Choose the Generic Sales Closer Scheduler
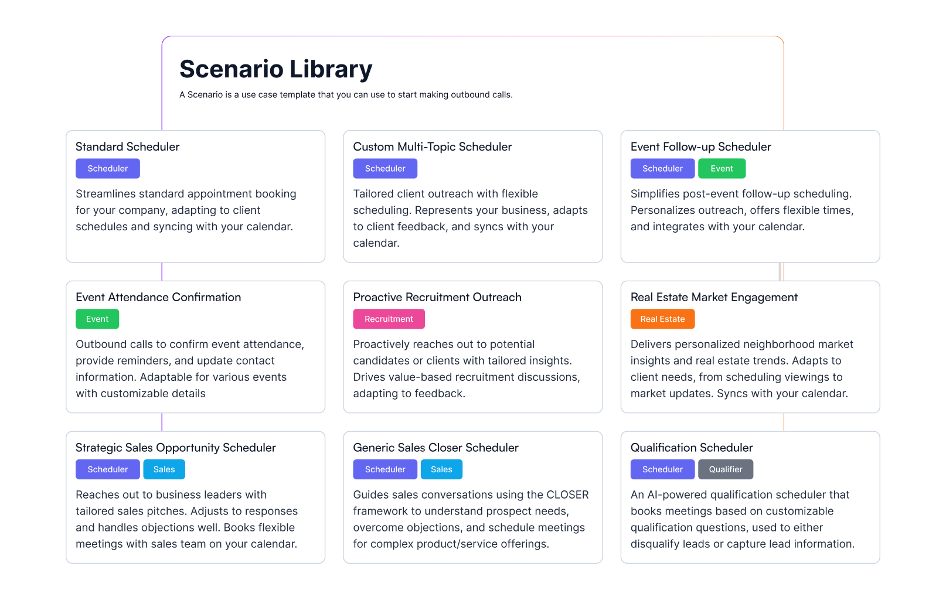 [435, 448]
